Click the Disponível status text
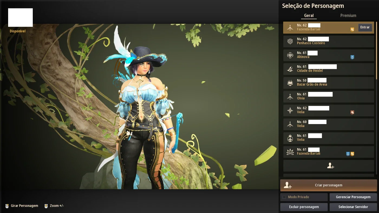379x213 pixels. 18,31
